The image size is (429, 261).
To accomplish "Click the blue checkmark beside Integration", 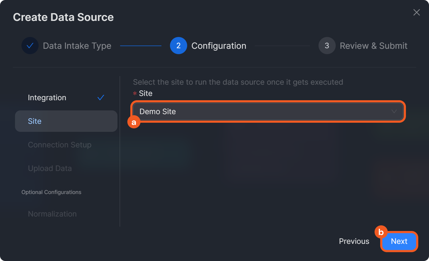I will [x=101, y=98].
